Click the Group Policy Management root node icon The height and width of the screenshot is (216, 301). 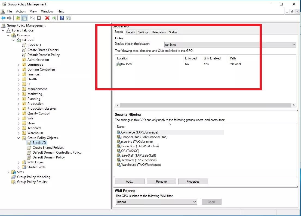[x=3, y=26]
